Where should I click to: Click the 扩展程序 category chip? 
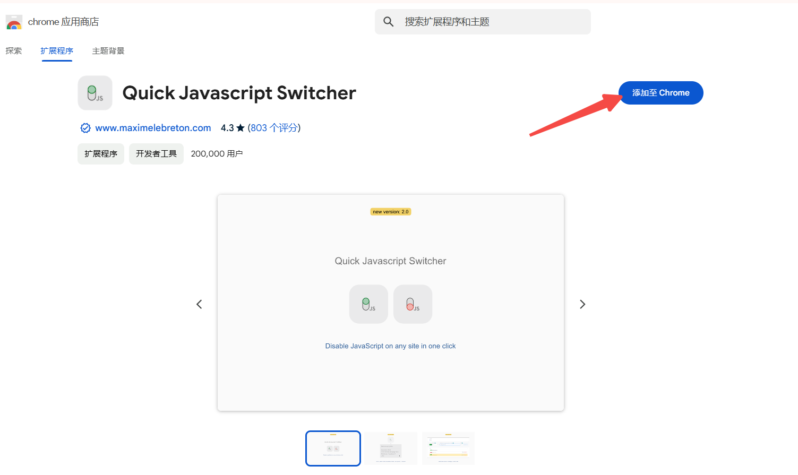click(x=101, y=154)
